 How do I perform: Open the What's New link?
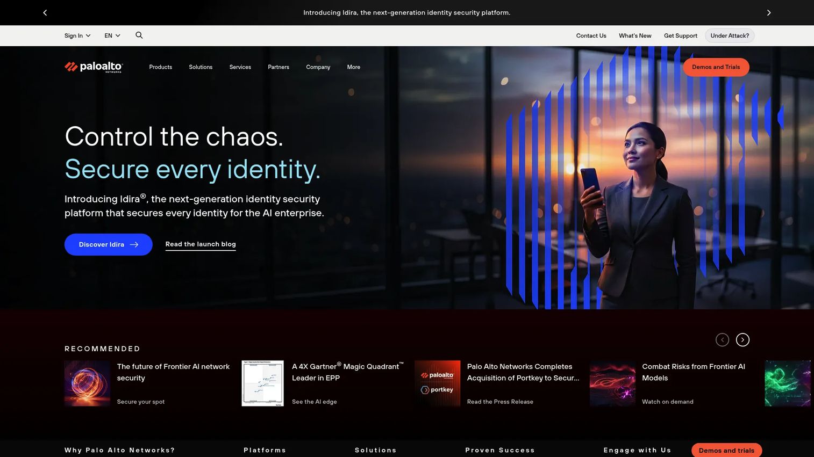[x=635, y=36]
